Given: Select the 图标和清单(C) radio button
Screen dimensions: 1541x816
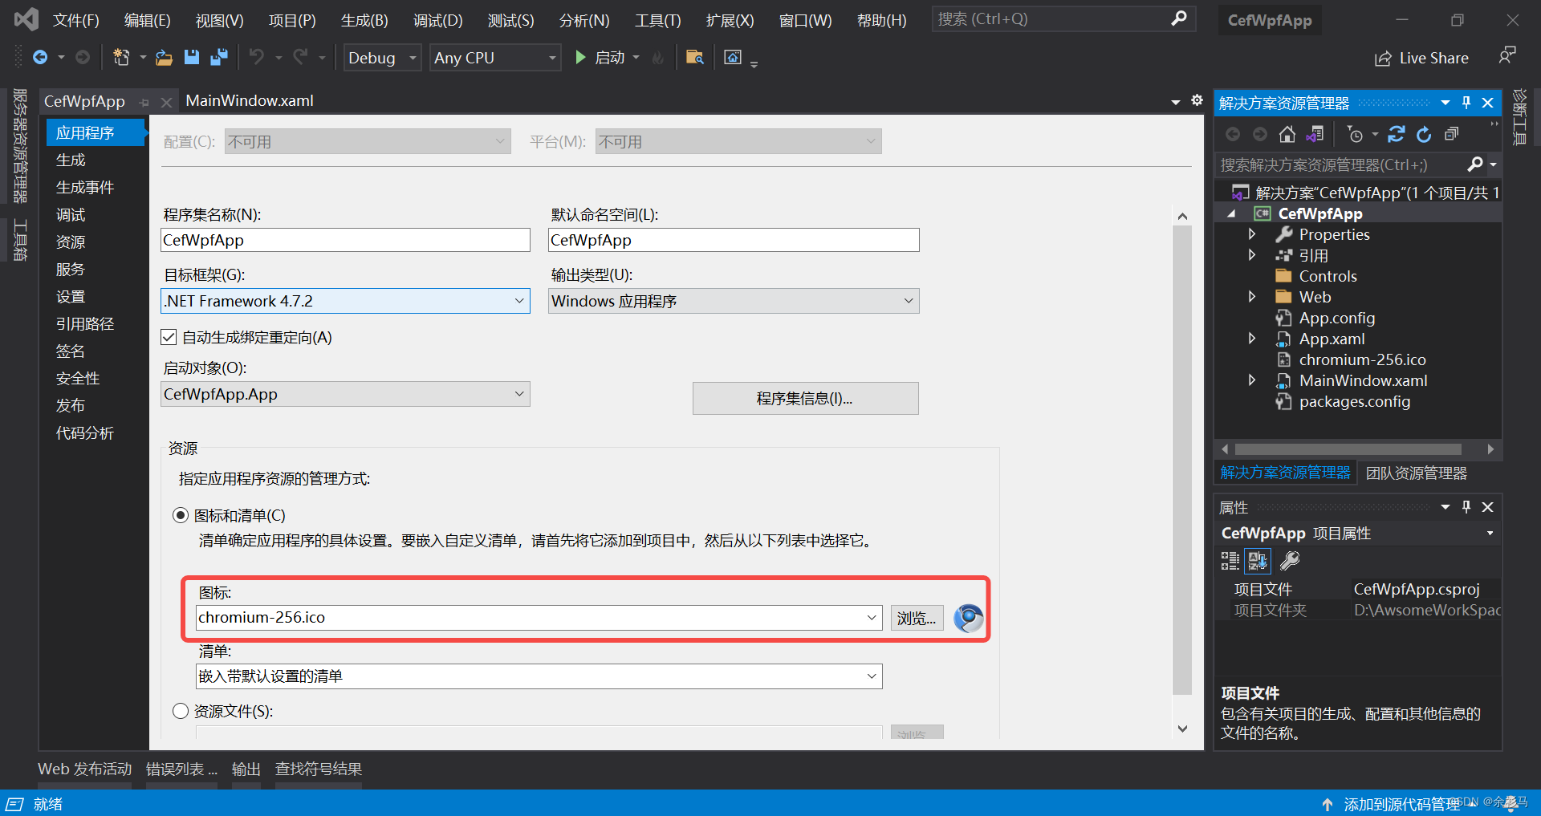Looking at the screenshot, I should click(x=181, y=515).
